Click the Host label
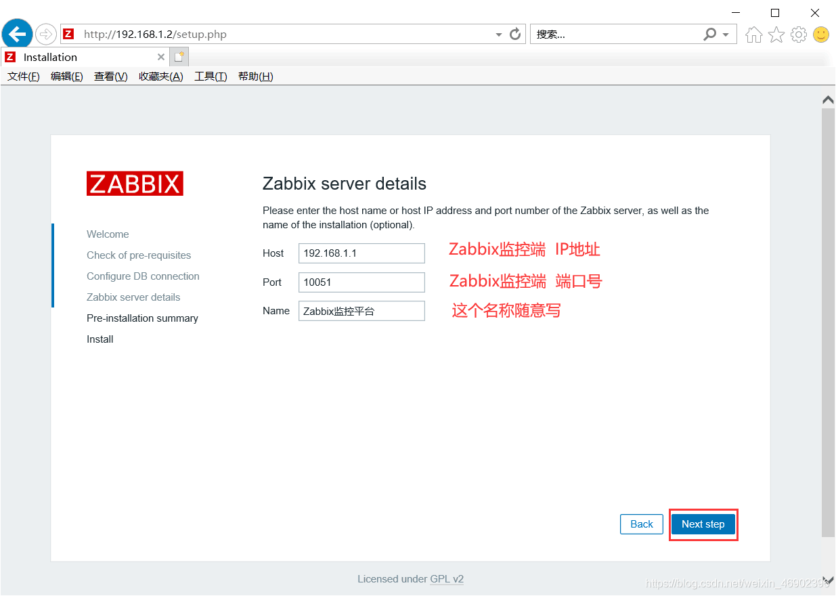836x596 pixels. click(273, 253)
